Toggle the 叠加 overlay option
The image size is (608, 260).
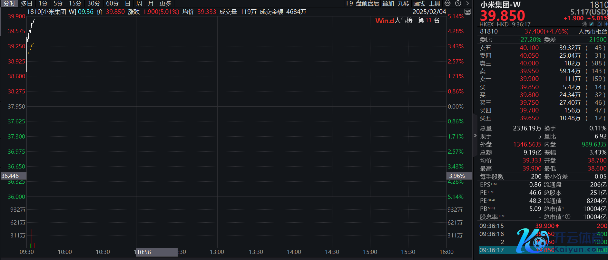click(x=388, y=4)
